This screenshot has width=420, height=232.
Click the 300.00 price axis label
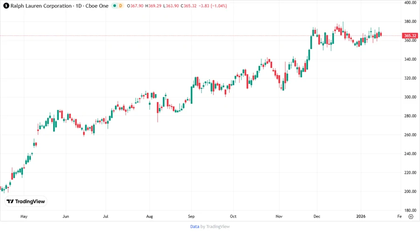coord(410,97)
